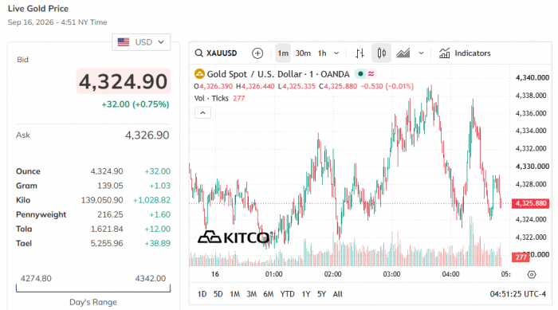The height and width of the screenshot is (310, 558).
Task: Select the 1D date range
Action: pyautogui.click(x=202, y=294)
